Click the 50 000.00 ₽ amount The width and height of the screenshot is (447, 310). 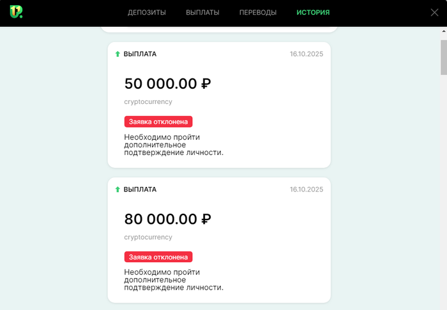tap(167, 84)
